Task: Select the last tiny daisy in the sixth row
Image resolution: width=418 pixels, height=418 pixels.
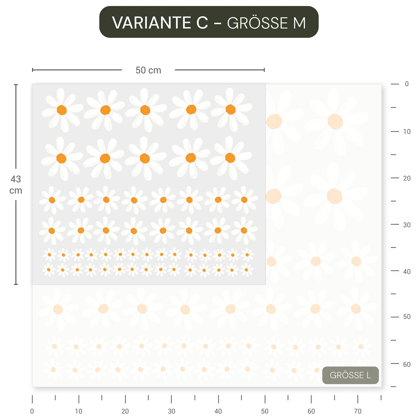Action: point(246,270)
